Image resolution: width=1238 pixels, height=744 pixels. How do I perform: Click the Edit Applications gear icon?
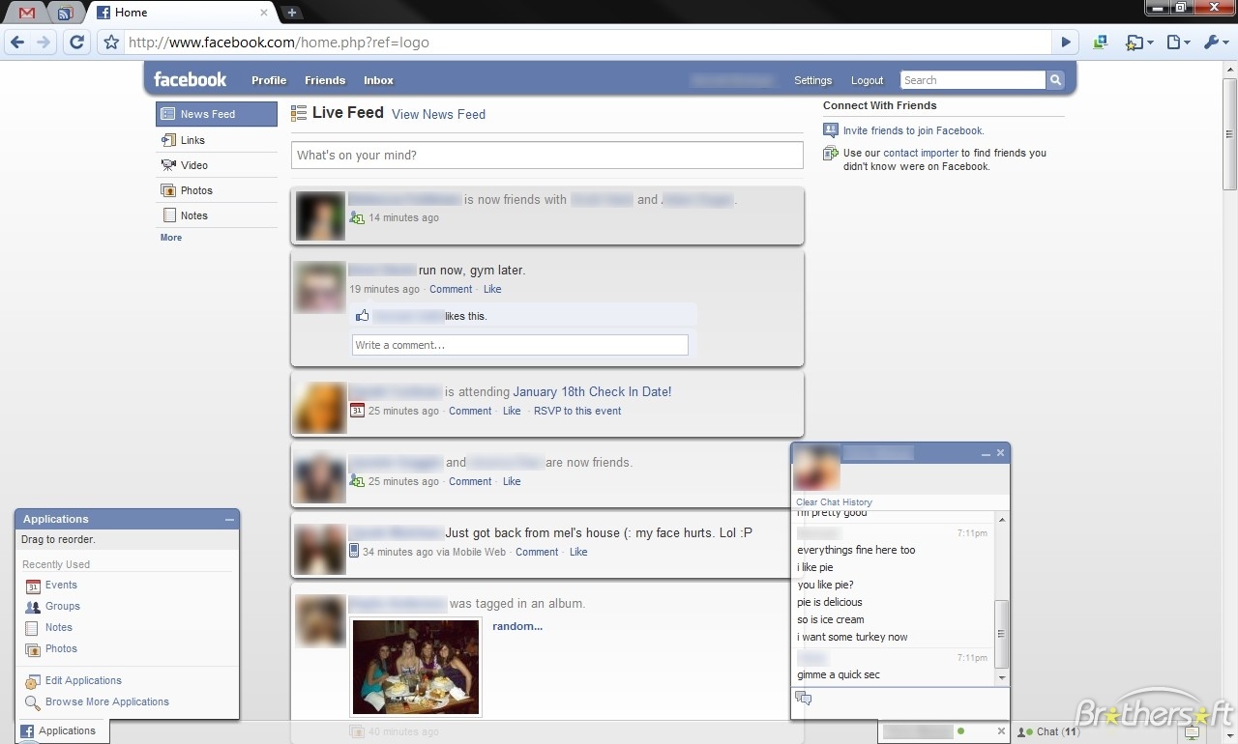pyautogui.click(x=32, y=680)
